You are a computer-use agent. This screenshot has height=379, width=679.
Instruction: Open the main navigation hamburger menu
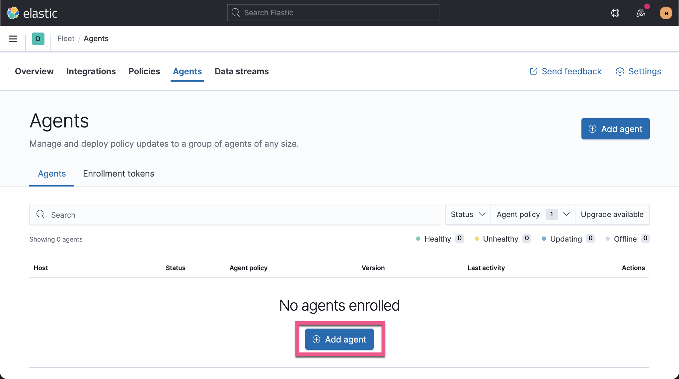click(13, 38)
